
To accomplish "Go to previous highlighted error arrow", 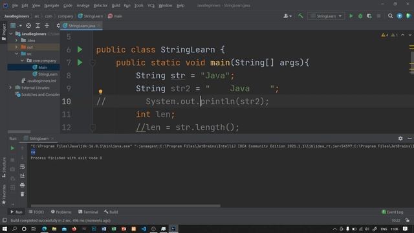I will pos(402,35).
